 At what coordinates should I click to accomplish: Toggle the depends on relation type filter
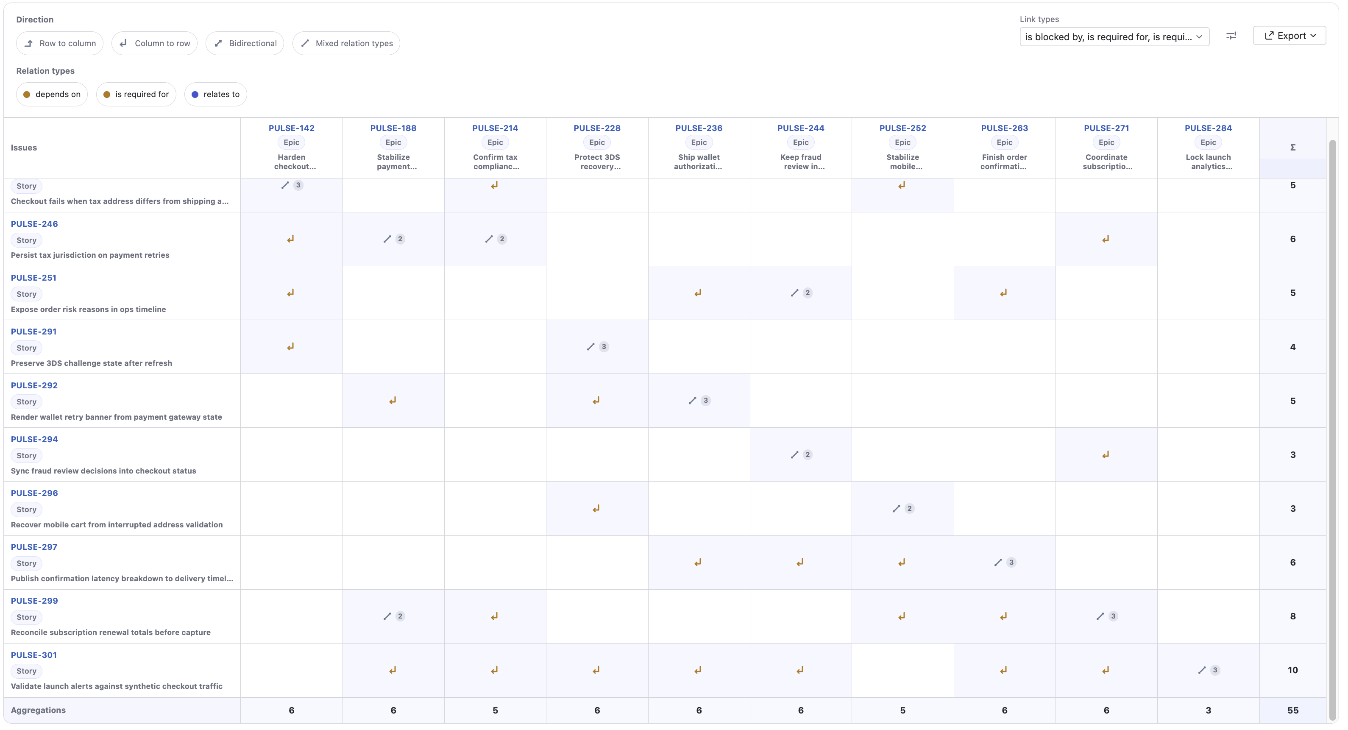[51, 94]
